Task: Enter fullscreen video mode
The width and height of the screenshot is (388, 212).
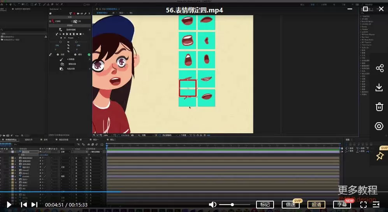Action: [363, 204]
